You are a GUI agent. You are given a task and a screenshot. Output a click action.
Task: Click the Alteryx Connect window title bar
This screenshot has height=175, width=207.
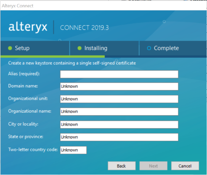click(x=104, y=6)
